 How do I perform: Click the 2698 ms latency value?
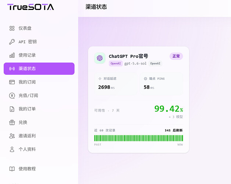(106, 87)
